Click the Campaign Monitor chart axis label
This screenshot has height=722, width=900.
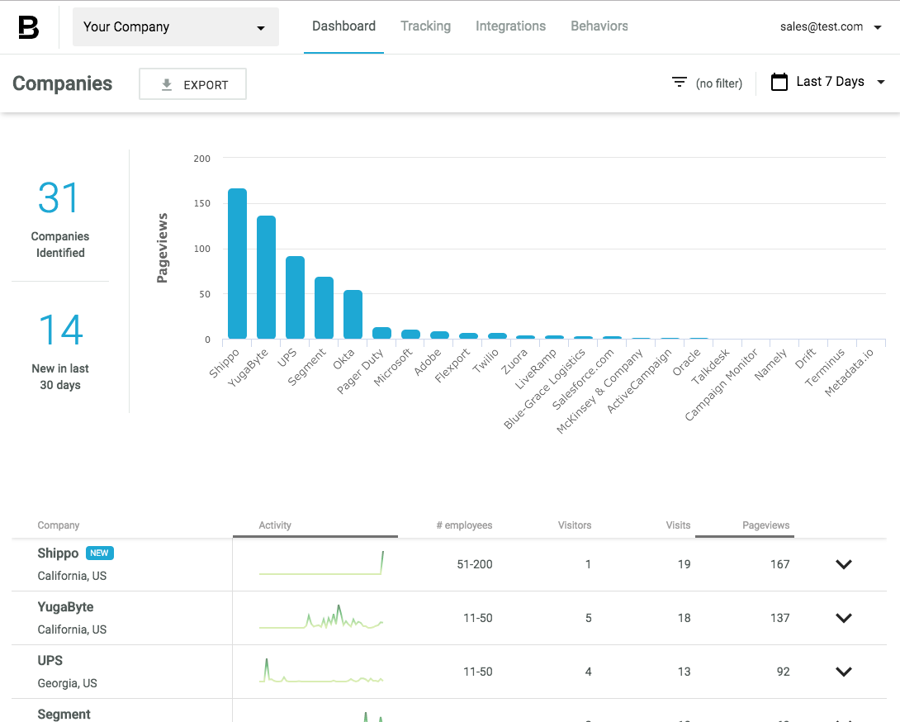point(721,384)
